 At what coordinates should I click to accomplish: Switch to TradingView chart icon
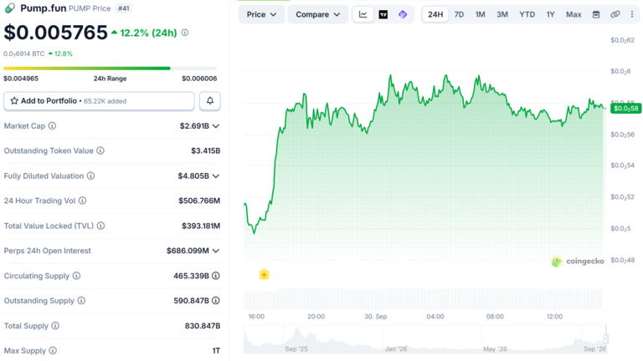pos(383,14)
